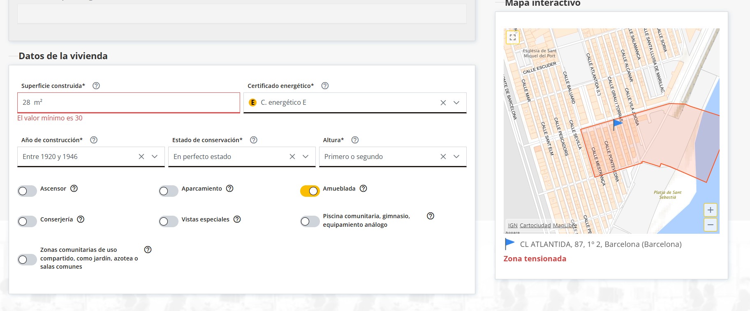Open help icon for Superficie construida
The width and height of the screenshot is (750, 311).
pos(96,86)
